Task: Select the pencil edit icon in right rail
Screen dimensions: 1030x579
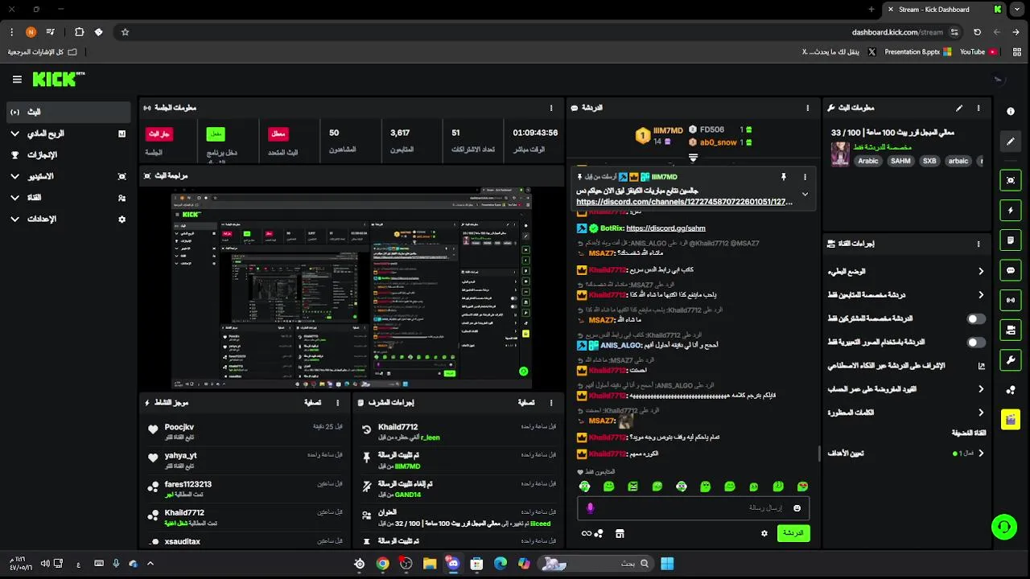Action: click(1011, 142)
